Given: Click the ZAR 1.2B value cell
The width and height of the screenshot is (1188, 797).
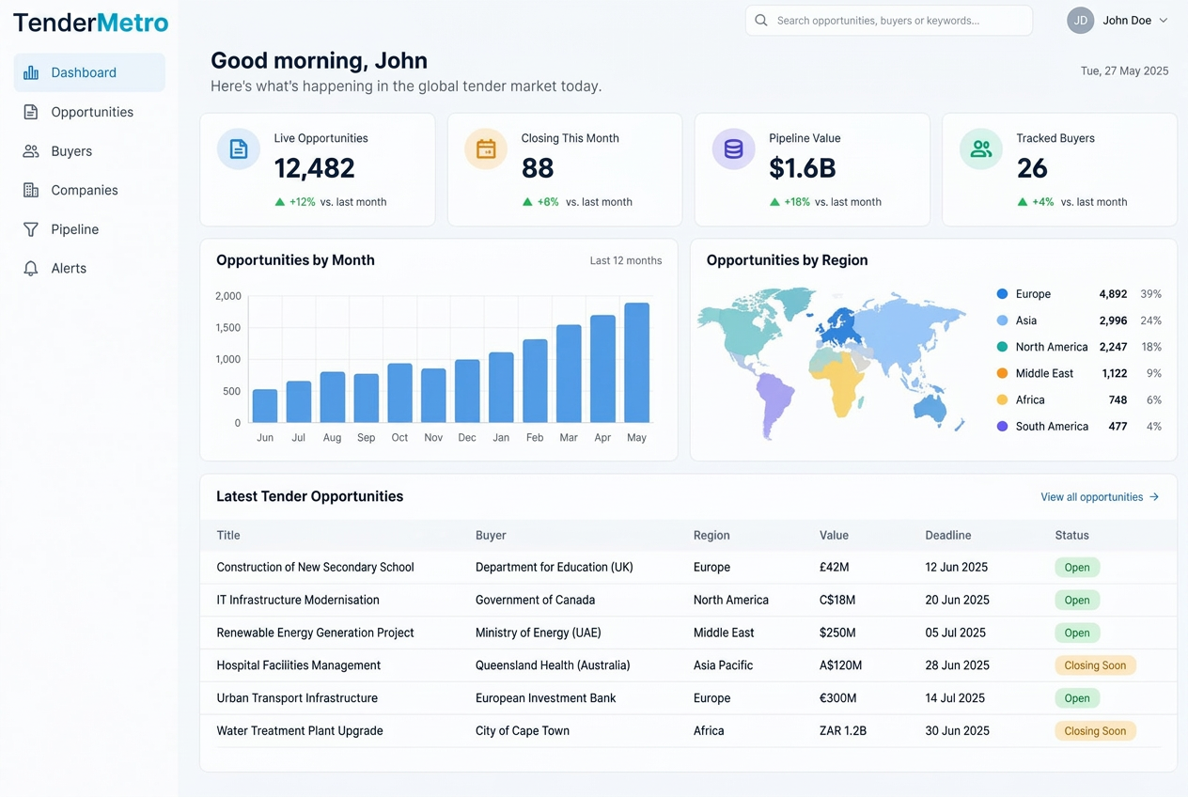Looking at the screenshot, I should [843, 731].
